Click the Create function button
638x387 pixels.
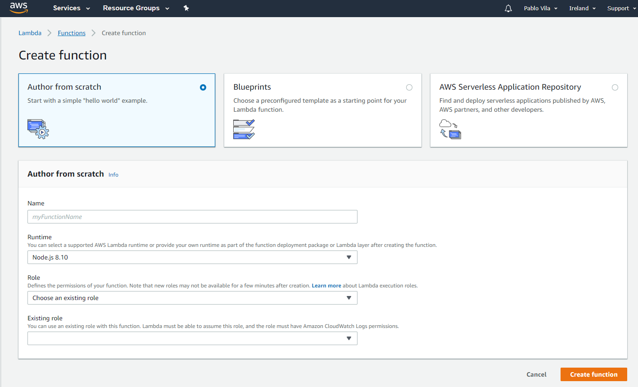594,374
